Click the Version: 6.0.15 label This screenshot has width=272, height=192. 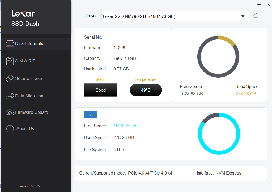(x=29, y=186)
